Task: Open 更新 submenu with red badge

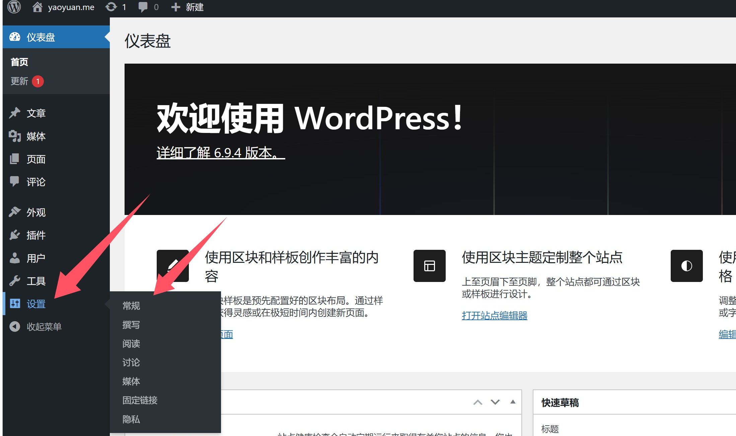Action: (x=19, y=81)
